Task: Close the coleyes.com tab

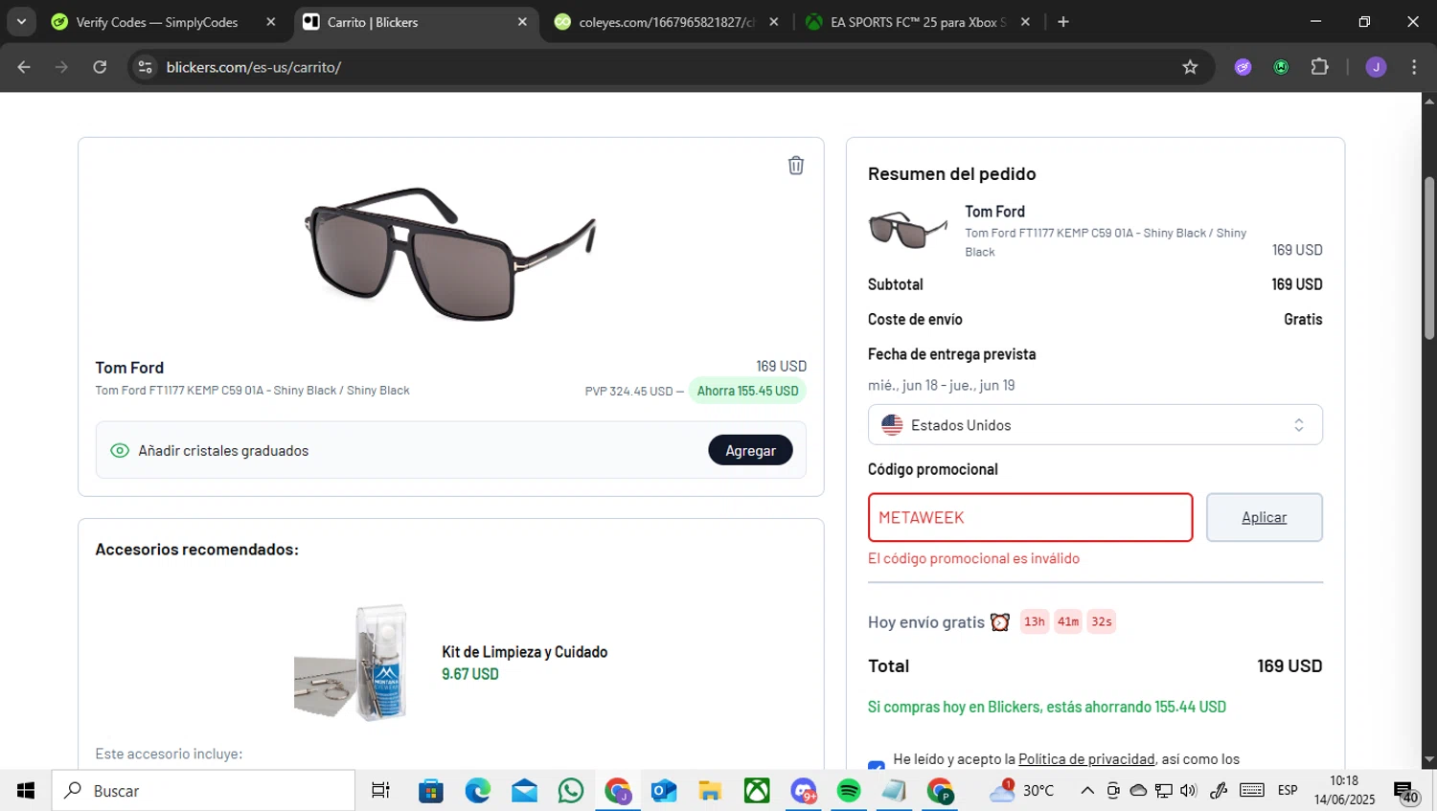Action: tap(774, 22)
